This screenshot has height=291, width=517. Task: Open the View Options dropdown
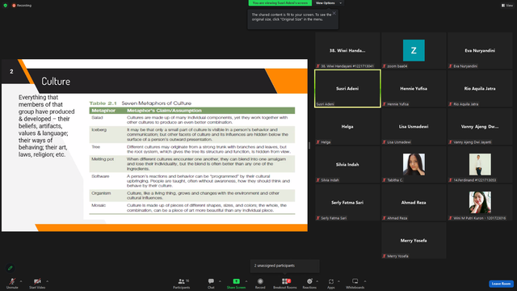point(329,3)
